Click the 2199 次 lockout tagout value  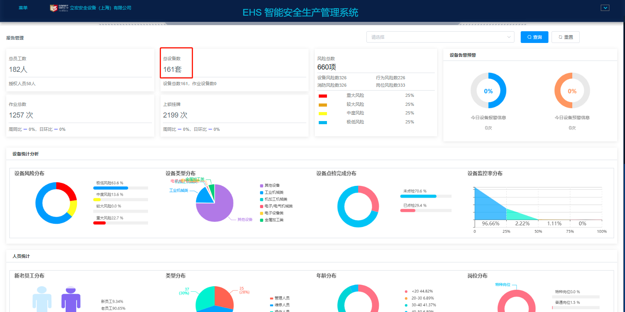(175, 115)
